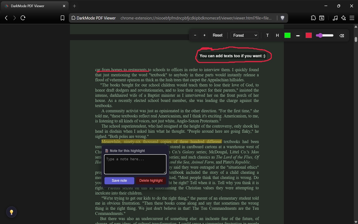Open the green highlight color swatch
This screenshot has width=358, height=224.
pyautogui.click(x=288, y=35)
